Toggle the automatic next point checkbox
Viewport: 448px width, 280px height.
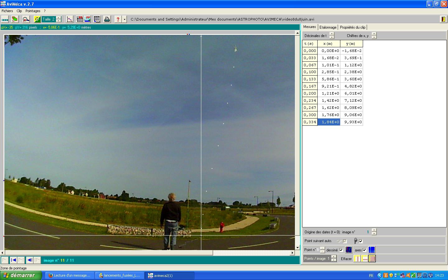(361, 241)
